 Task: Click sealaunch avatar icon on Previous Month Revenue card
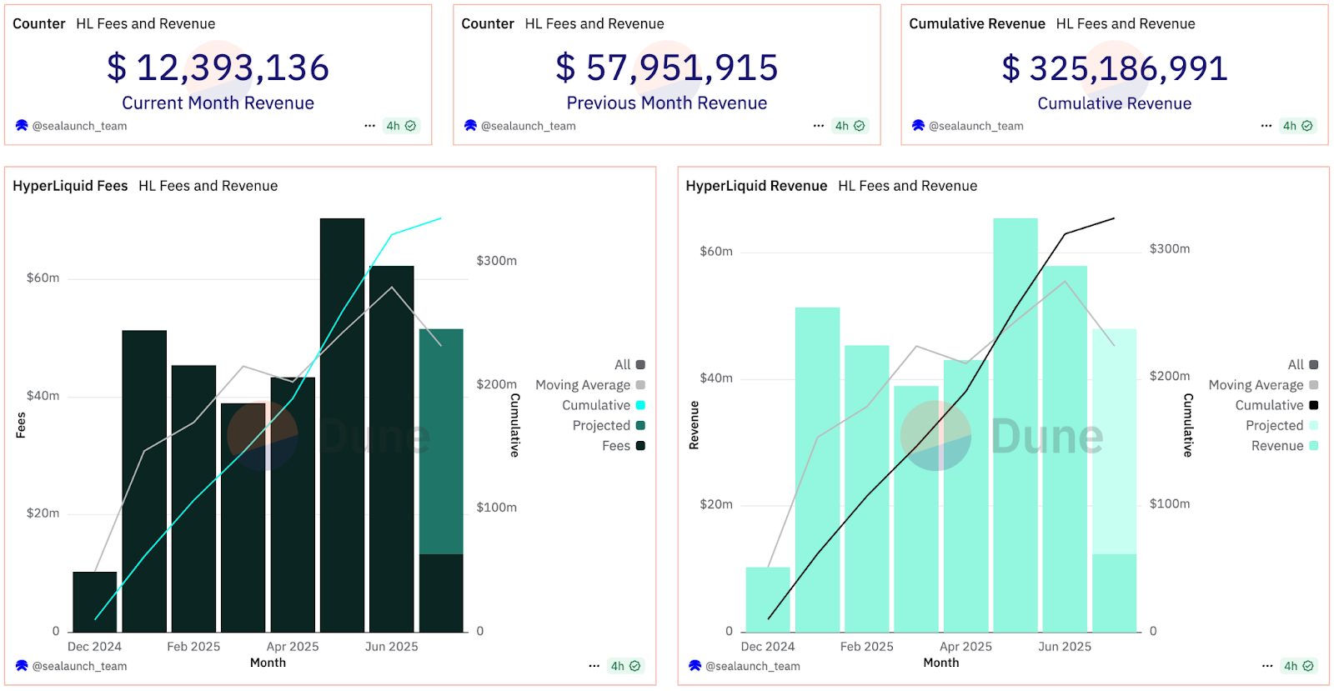[470, 126]
